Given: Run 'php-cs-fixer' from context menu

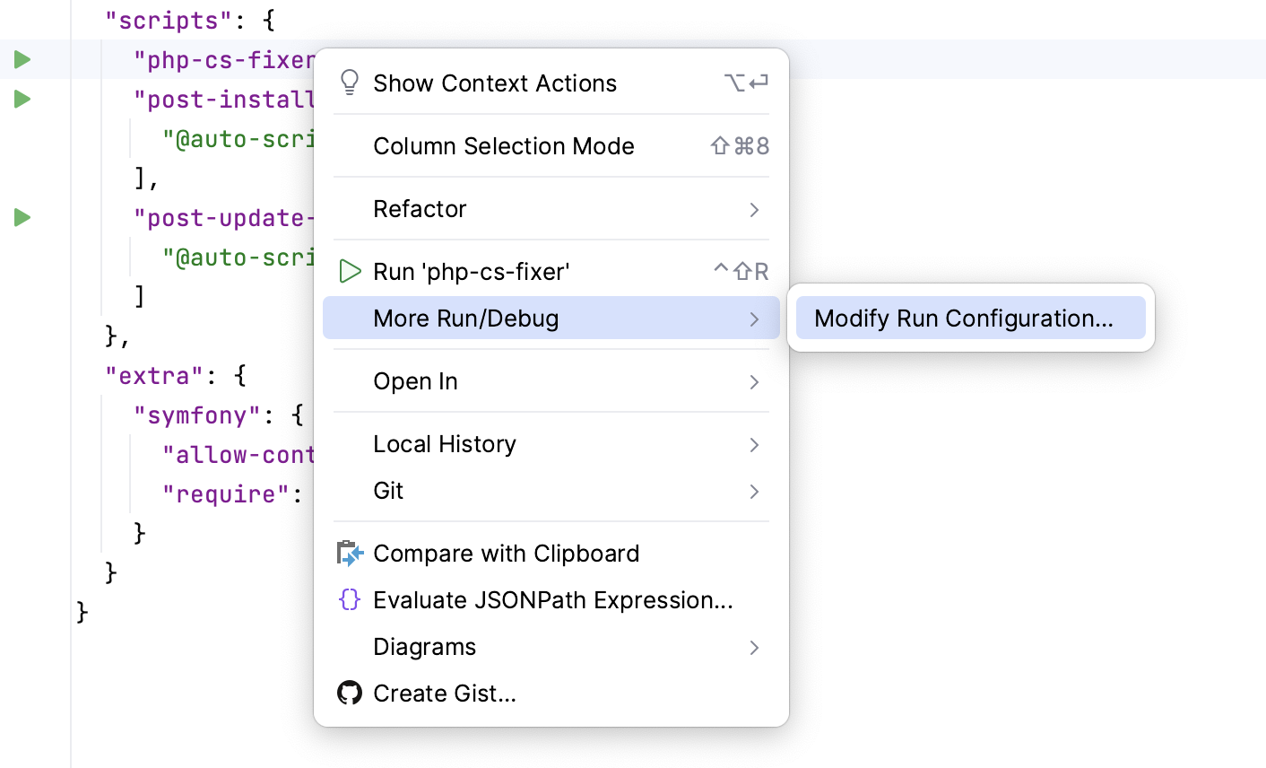Looking at the screenshot, I should pyautogui.click(x=551, y=271).
